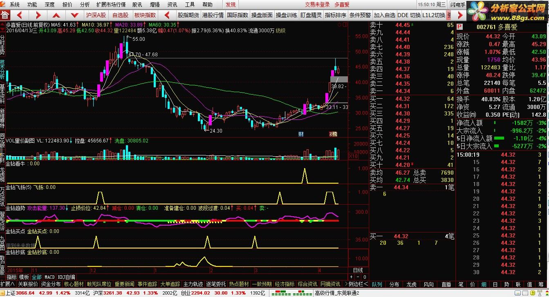Image resolution: width=549 pixels, height=297 pixels.
Task: Switch to 龙虎 tab in quote panel
Action: tap(412, 284)
